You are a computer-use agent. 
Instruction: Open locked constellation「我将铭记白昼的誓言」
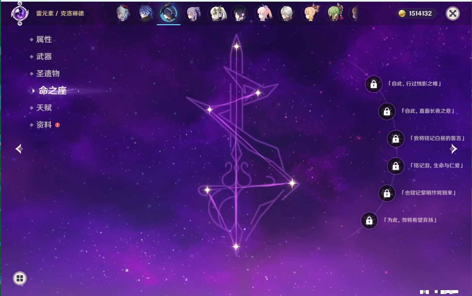(396, 139)
